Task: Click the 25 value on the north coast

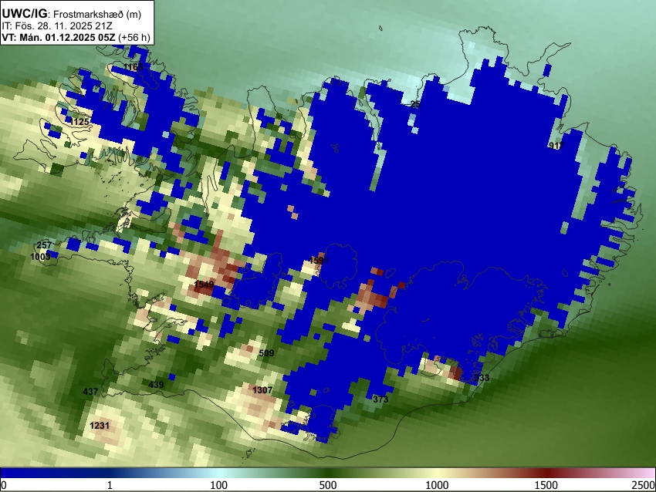Action: click(415, 104)
